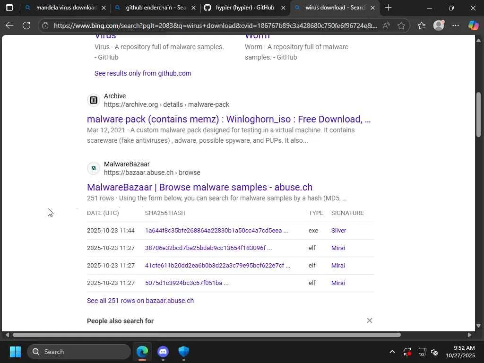
Task: Go back using the browser back arrow
Action: click(9, 26)
